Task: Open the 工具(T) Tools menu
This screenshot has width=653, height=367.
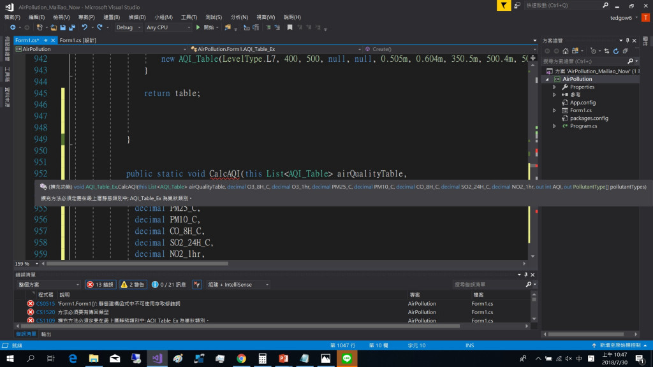Action: [x=189, y=17]
